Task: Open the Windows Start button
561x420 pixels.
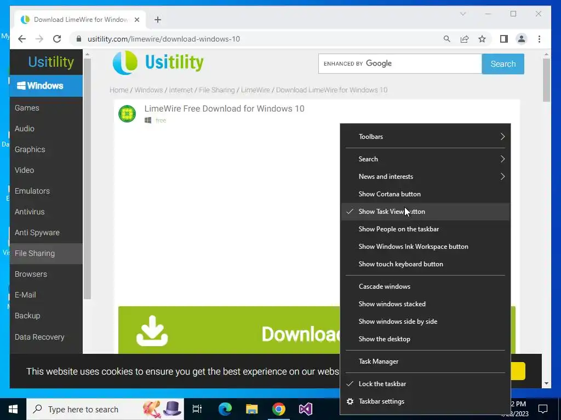Action: [x=13, y=409]
